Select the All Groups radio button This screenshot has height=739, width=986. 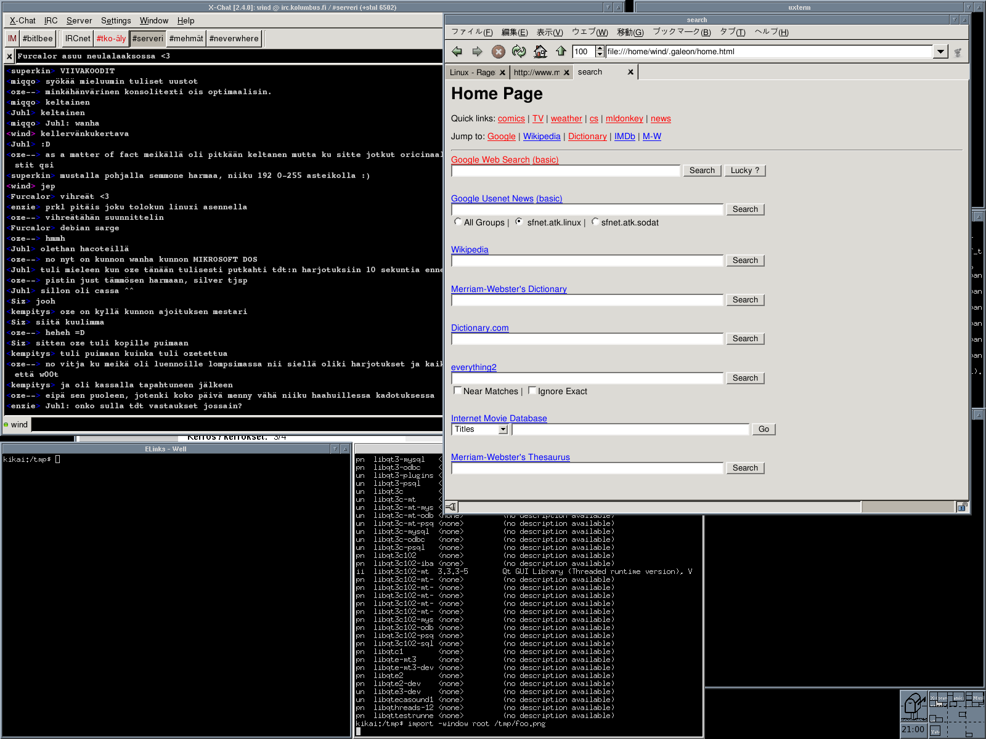(x=457, y=222)
